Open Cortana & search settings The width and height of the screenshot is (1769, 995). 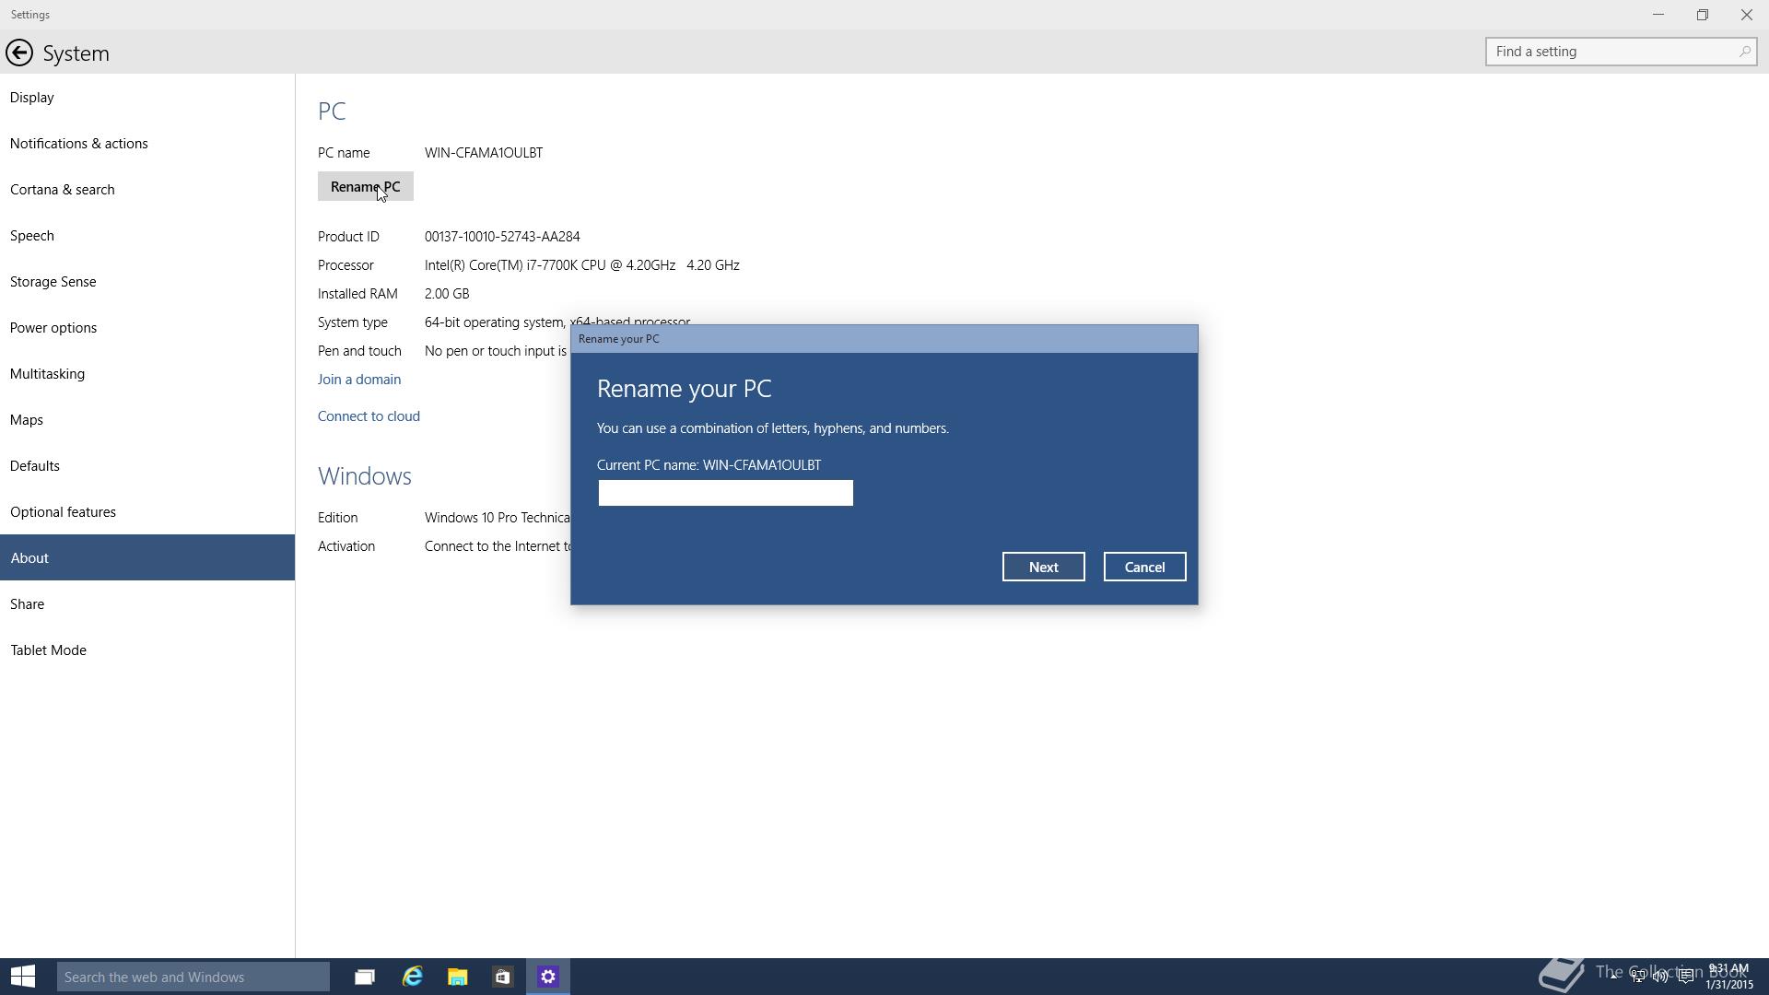147,189
